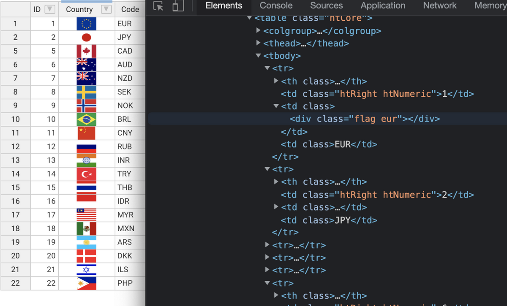Open the ID column filter dropdown
This screenshot has height=306, width=507.
point(50,9)
